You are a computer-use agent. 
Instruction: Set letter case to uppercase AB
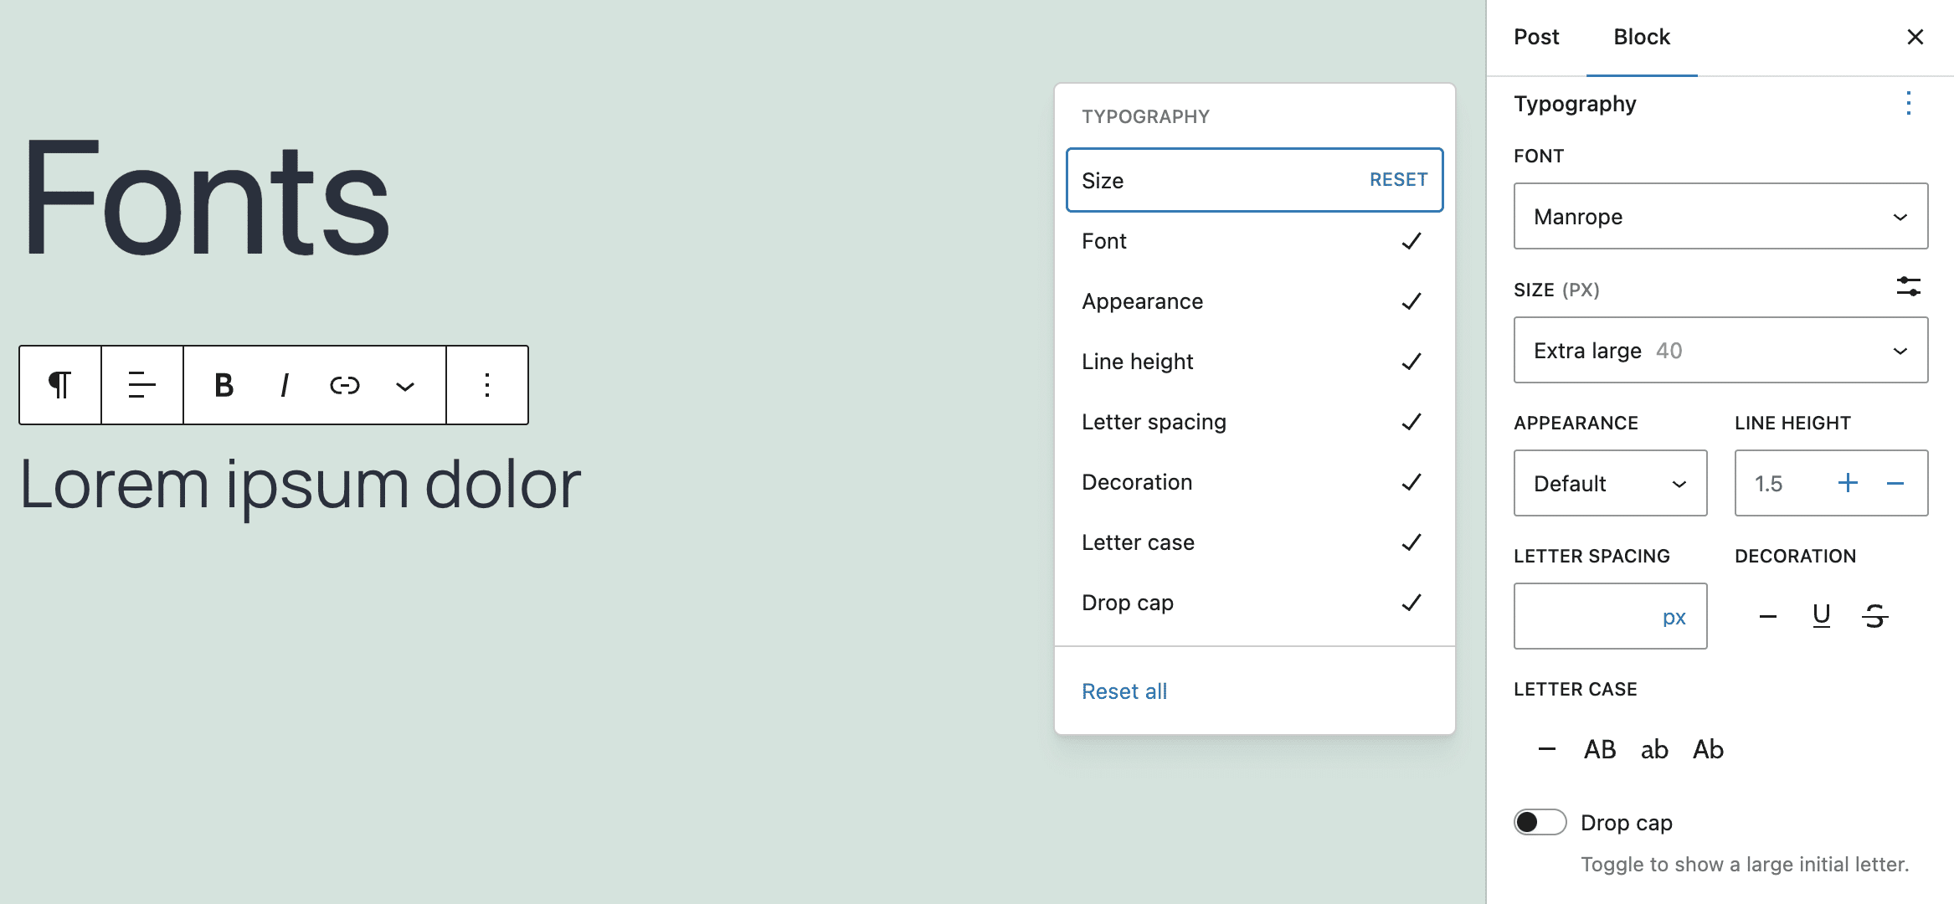coord(1599,749)
